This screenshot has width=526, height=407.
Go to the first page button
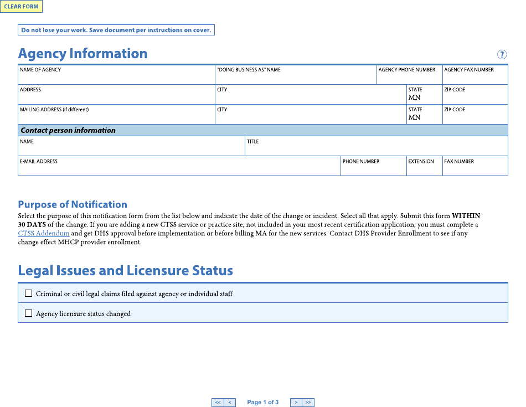coord(218,403)
